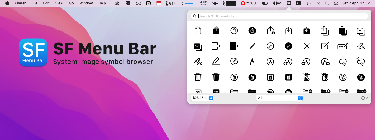Image resolution: width=375 pixels, height=140 pixels.
Task: Pick the pencil in filled circle symbol
Action: [x=289, y=46]
